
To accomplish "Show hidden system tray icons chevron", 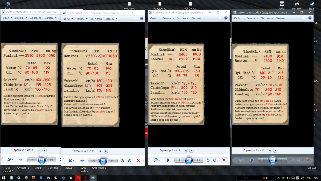I will coord(278,178).
